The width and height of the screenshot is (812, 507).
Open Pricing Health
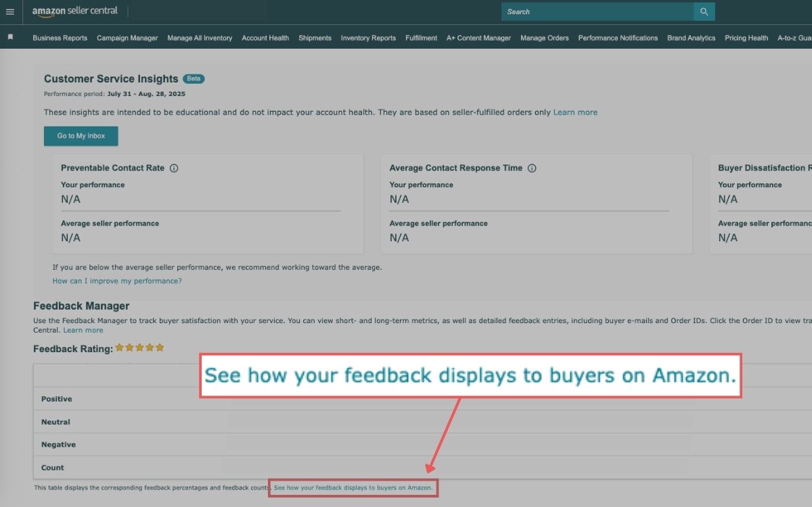[746, 38]
